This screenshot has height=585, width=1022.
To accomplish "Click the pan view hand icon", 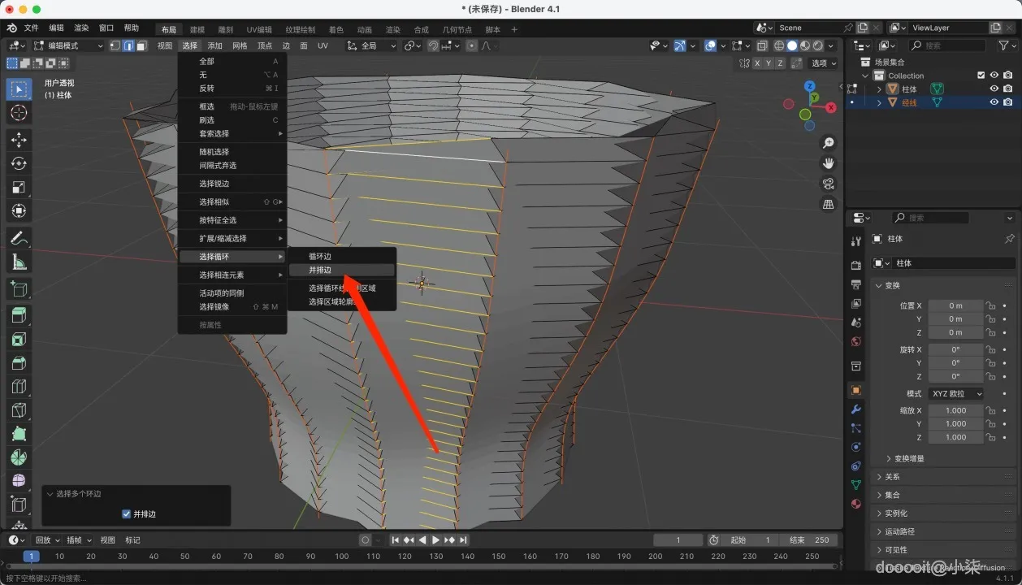I will 828,163.
